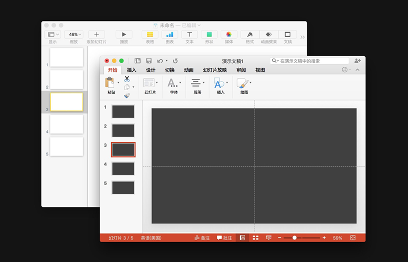Screen dimensions: 408x262
Task: Click the 文本 text icon in Keynote
Action: [189, 34]
